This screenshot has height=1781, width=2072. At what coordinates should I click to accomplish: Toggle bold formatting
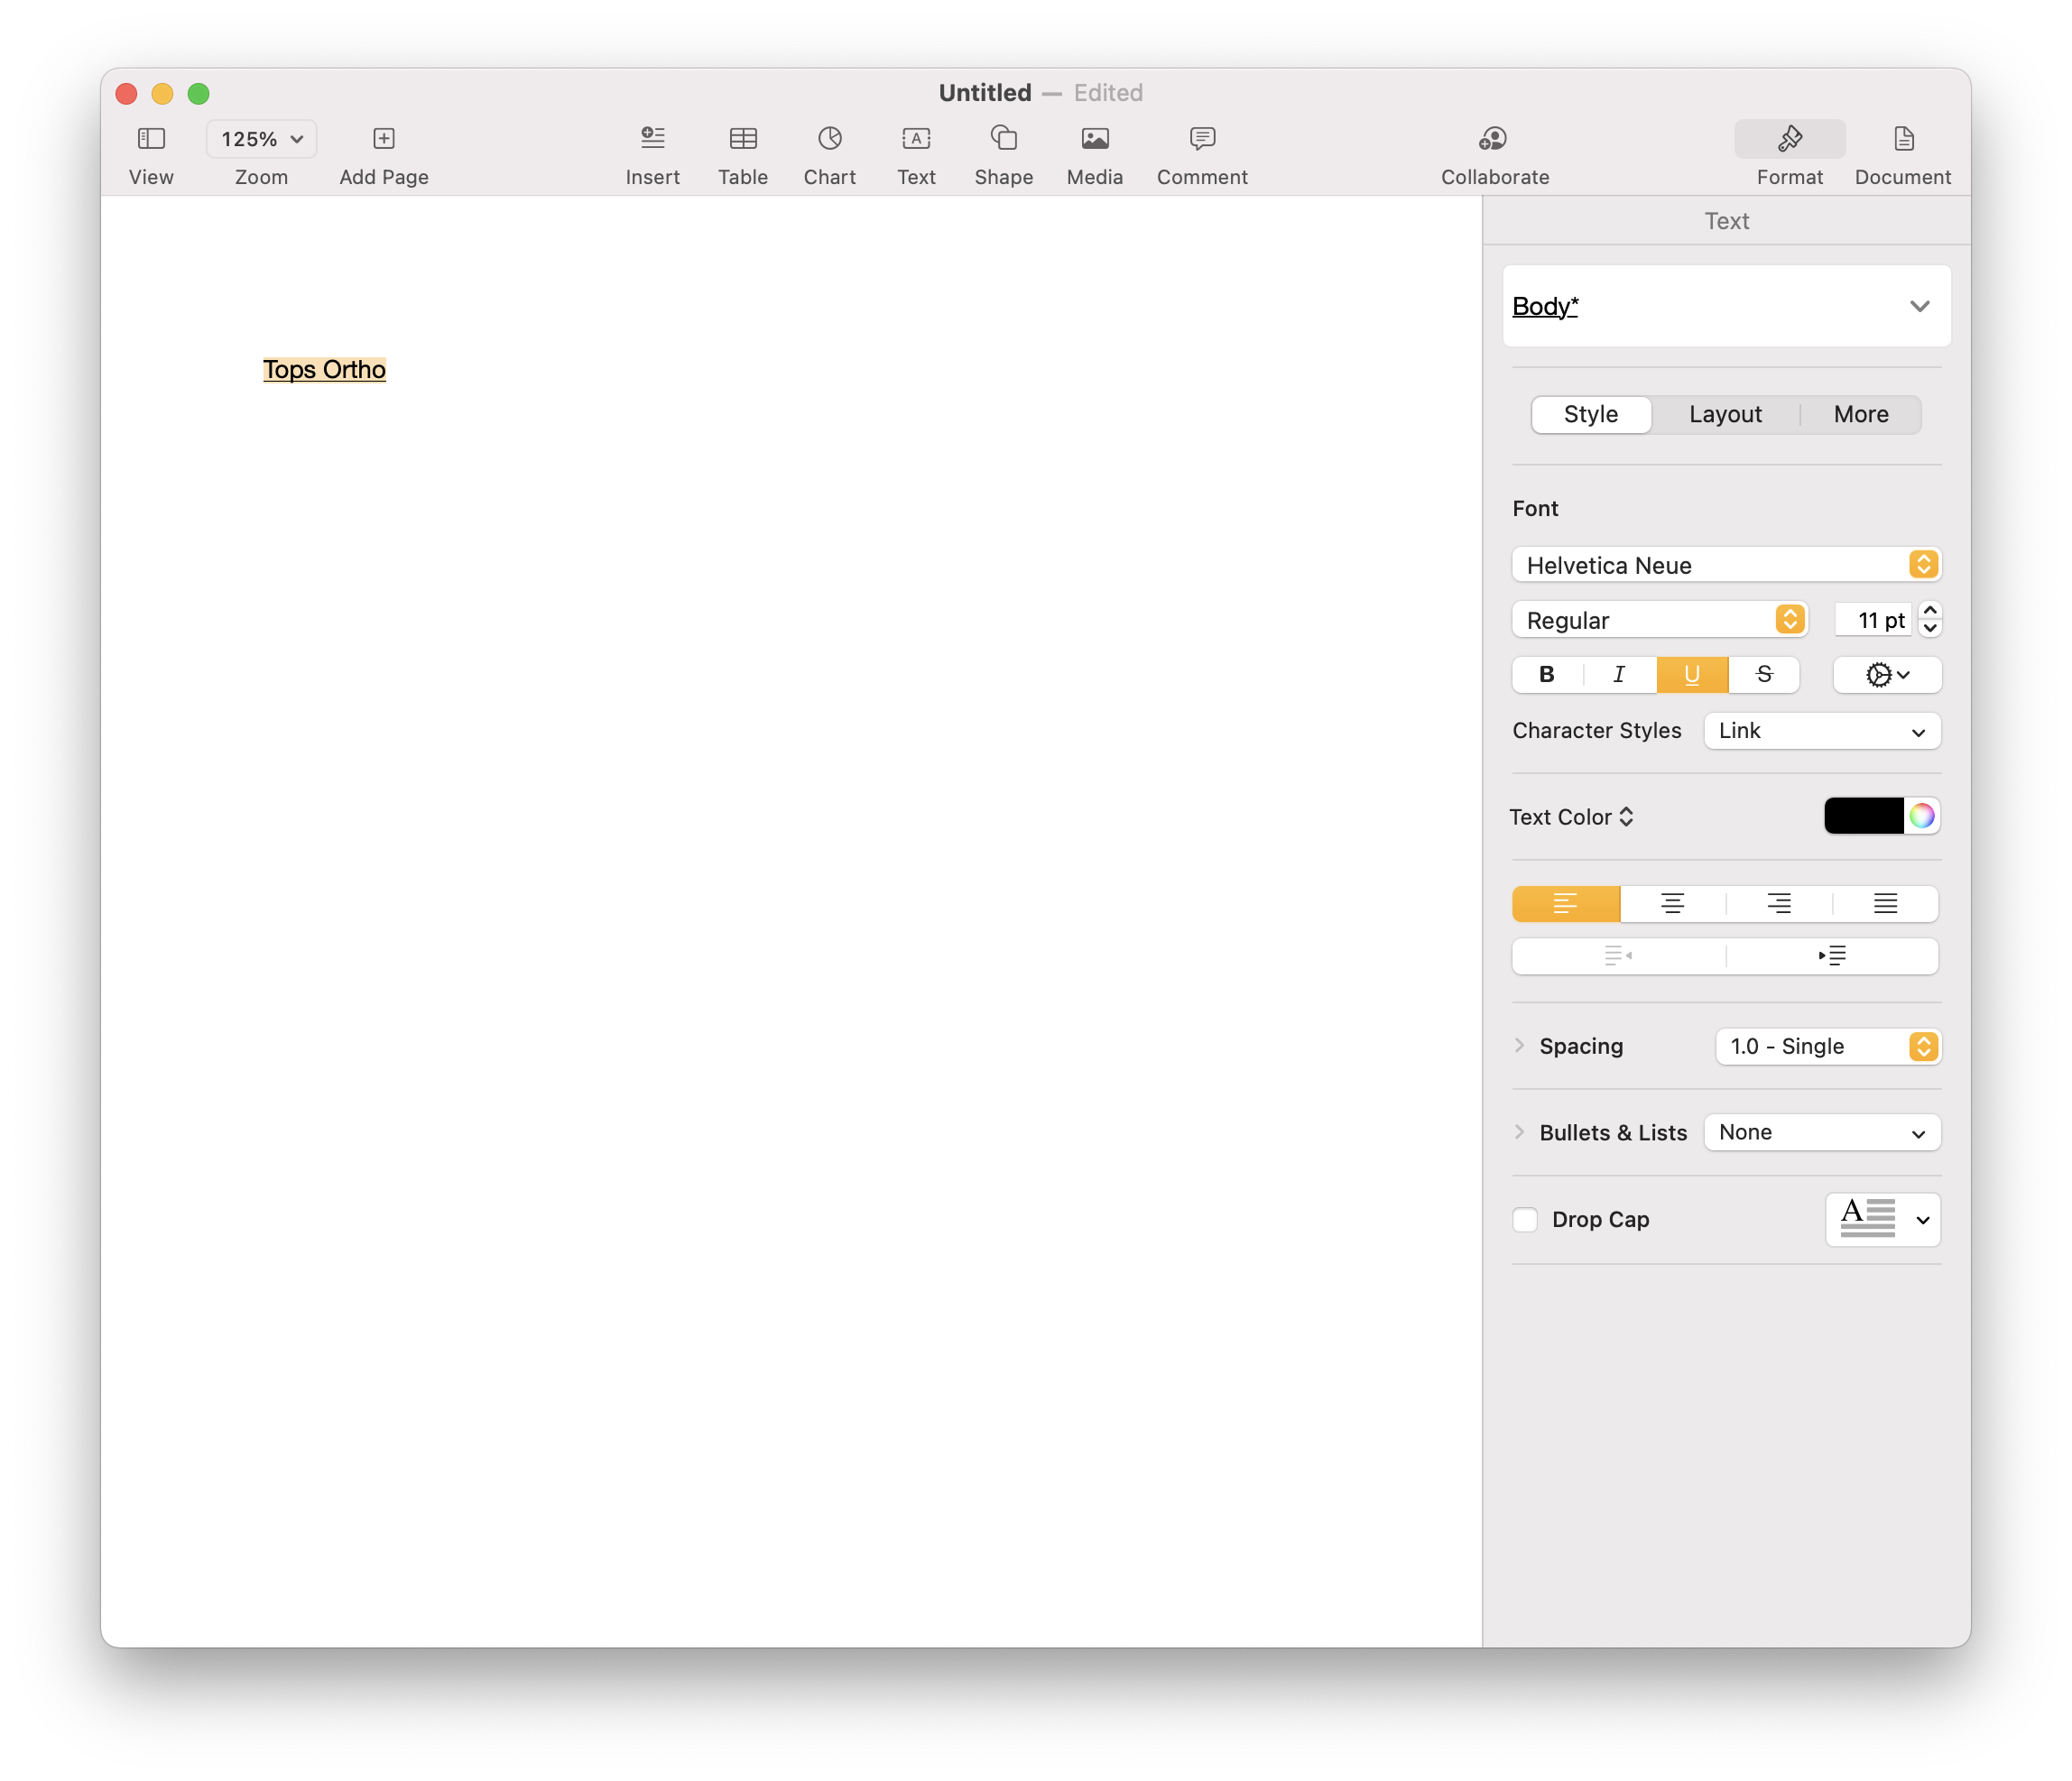pos(1546,675)
